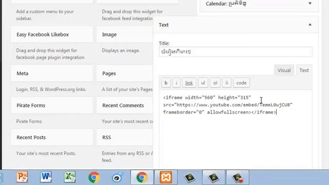
Task: Launch the first Chrome taskbar icon
Action: 94,177
